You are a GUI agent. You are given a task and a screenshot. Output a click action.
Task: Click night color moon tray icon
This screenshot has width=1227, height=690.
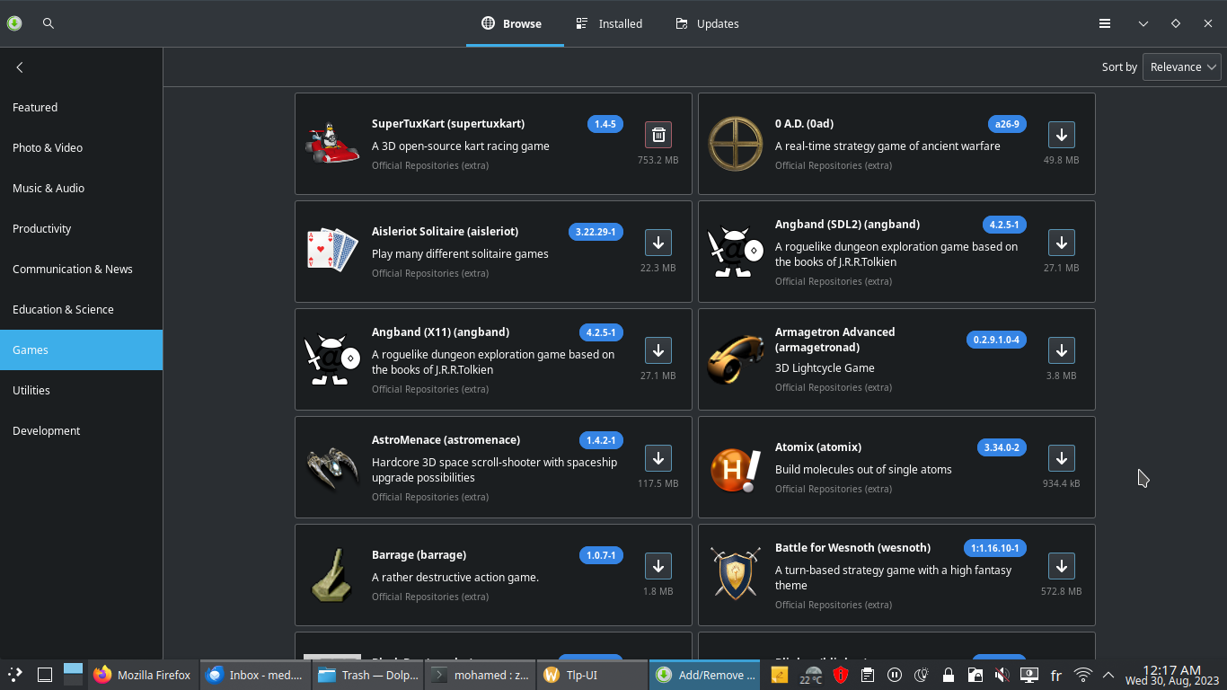tap(922, 675)
